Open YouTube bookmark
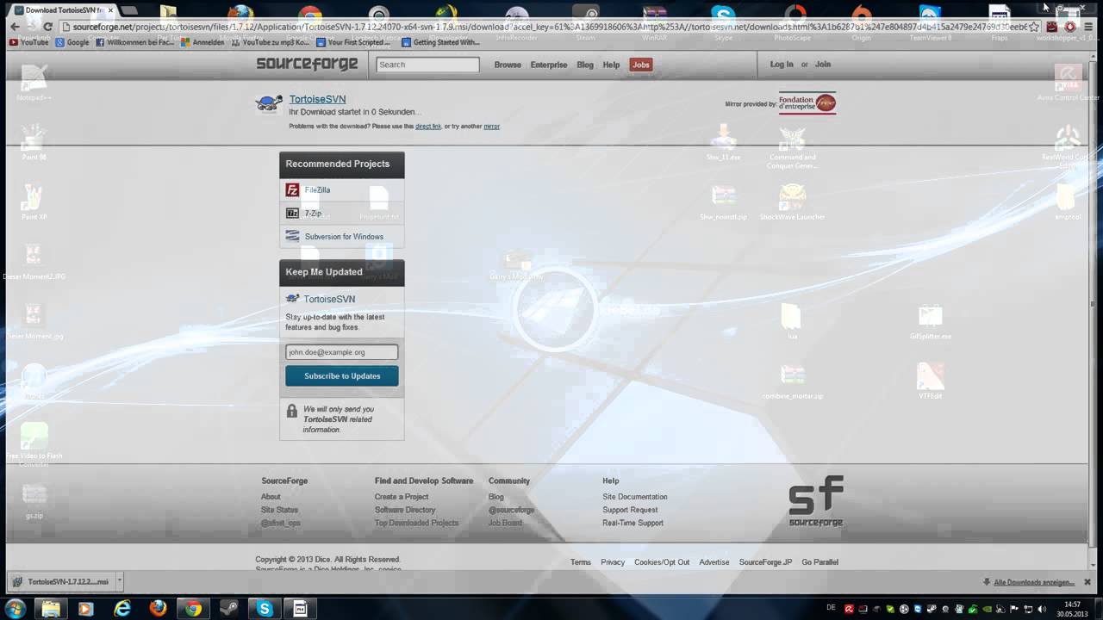 (28, 41)
